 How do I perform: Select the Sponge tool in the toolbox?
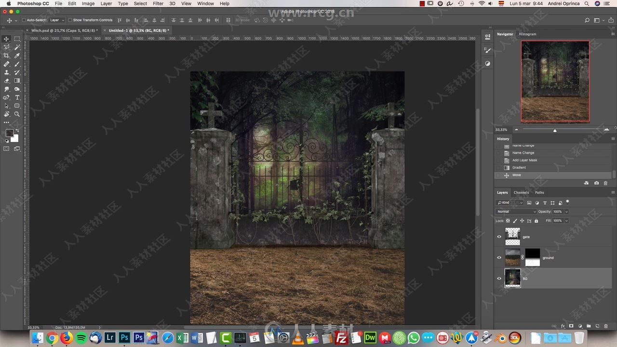point(17,89)
